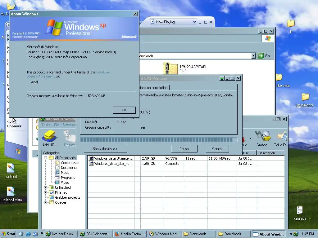Open Mozilla Firefox taskbar button
This screenshot has width=318, height=238.
130,234
